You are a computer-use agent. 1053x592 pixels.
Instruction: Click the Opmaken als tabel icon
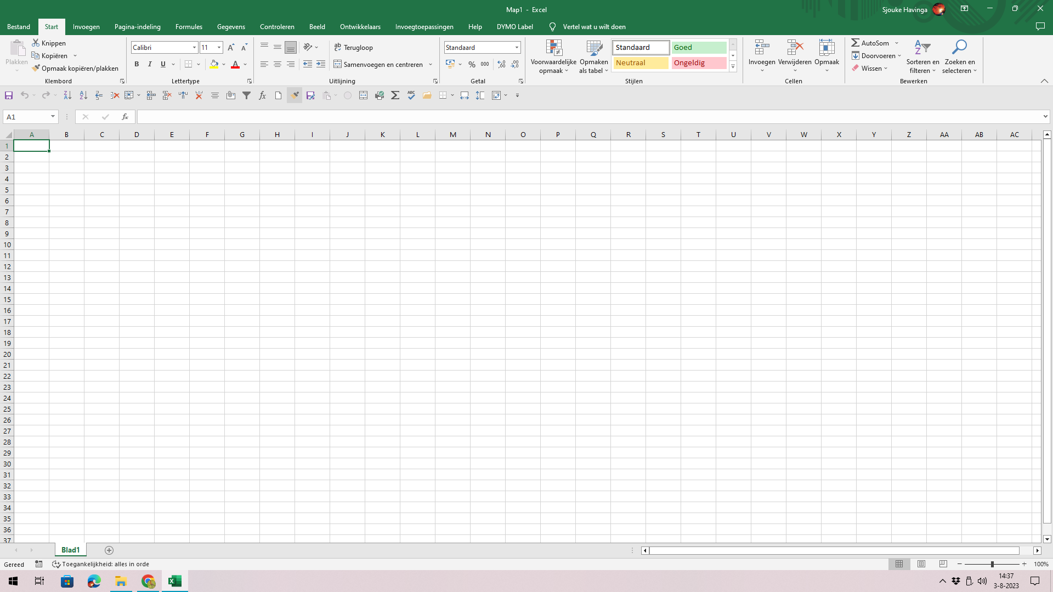click(x=594, y=48)
